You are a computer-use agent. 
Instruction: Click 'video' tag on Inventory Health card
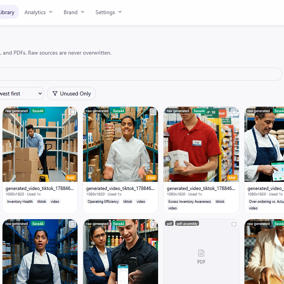55,201
